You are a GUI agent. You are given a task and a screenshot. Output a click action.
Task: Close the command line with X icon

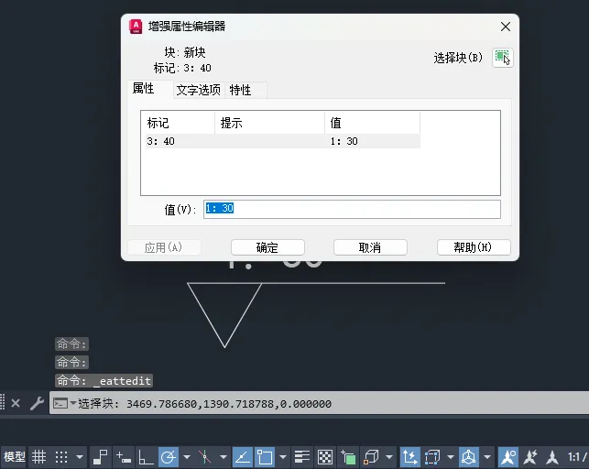coord(16,403)
